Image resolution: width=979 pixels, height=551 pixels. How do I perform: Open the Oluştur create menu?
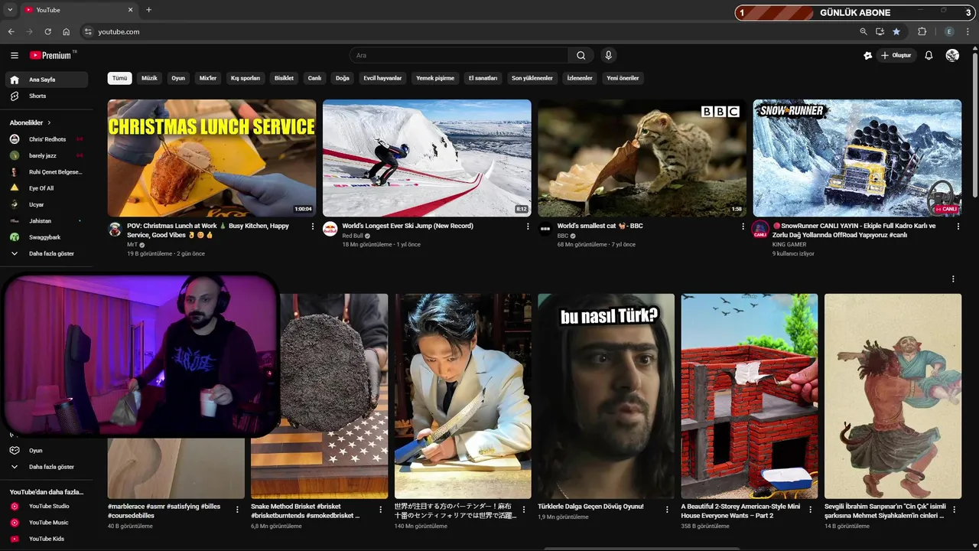tap(897, 55)
